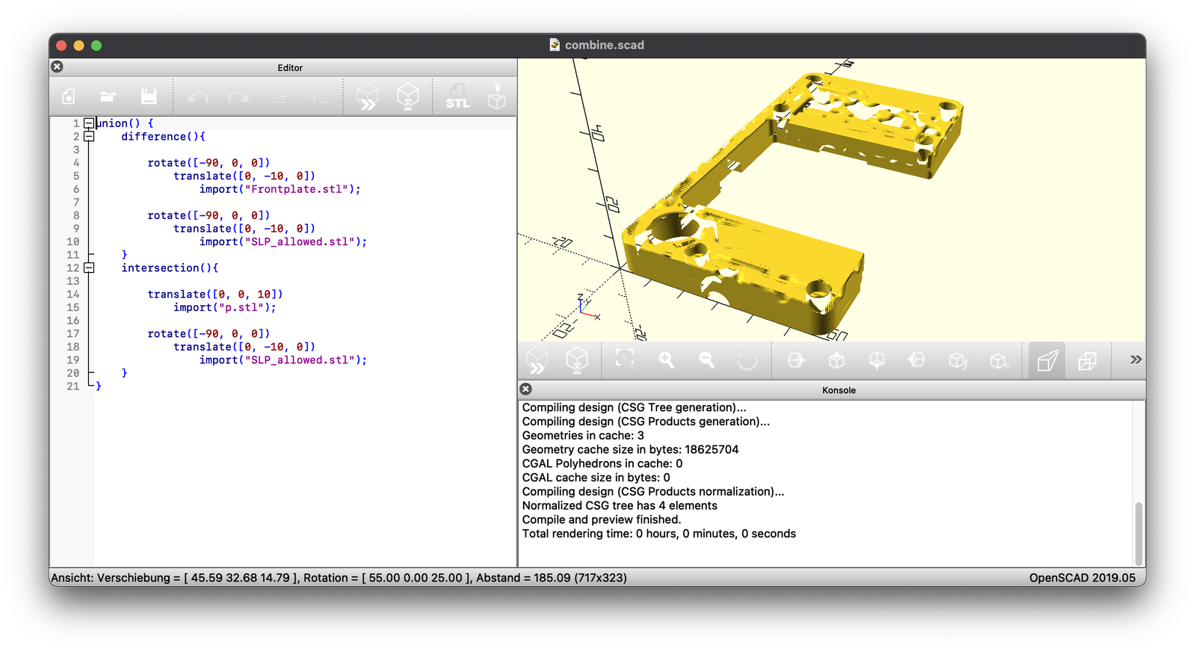Click the 'Compiling design (CSG Products generation)...' console line
This screenshot has width=1195, height=651.
[646, 422]
